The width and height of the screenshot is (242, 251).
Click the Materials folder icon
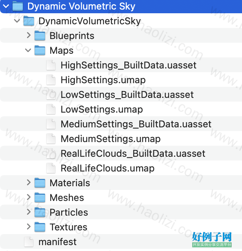(40, 183)
